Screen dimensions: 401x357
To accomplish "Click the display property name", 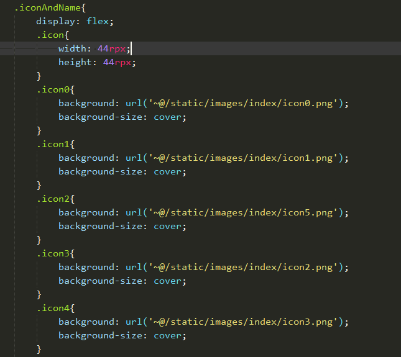I will pos(56,22).
